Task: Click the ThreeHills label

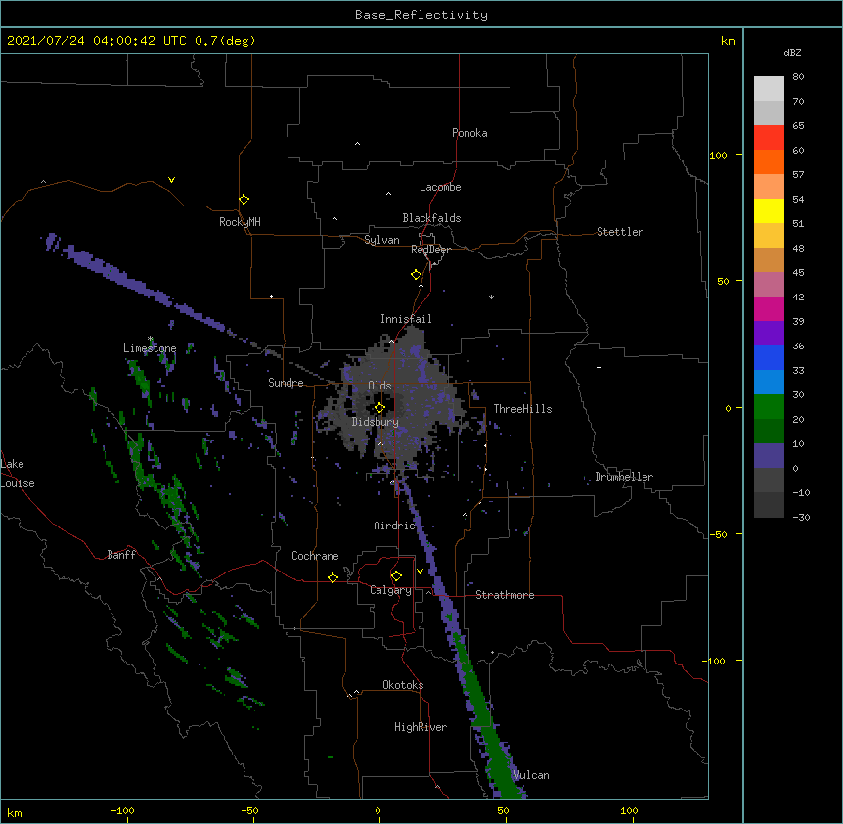Action: tap(522, 409)
